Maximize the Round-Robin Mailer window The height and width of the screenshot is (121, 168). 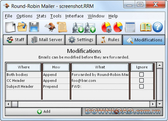click(140, 4)
